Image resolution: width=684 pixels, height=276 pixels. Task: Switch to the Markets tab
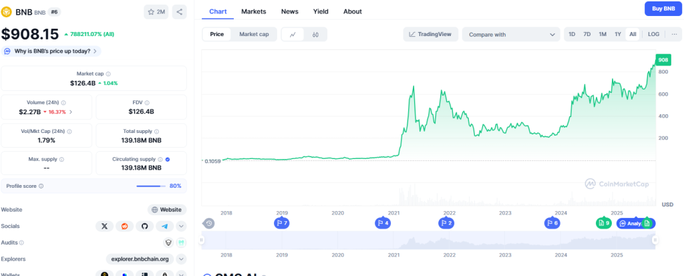[253, 12]
